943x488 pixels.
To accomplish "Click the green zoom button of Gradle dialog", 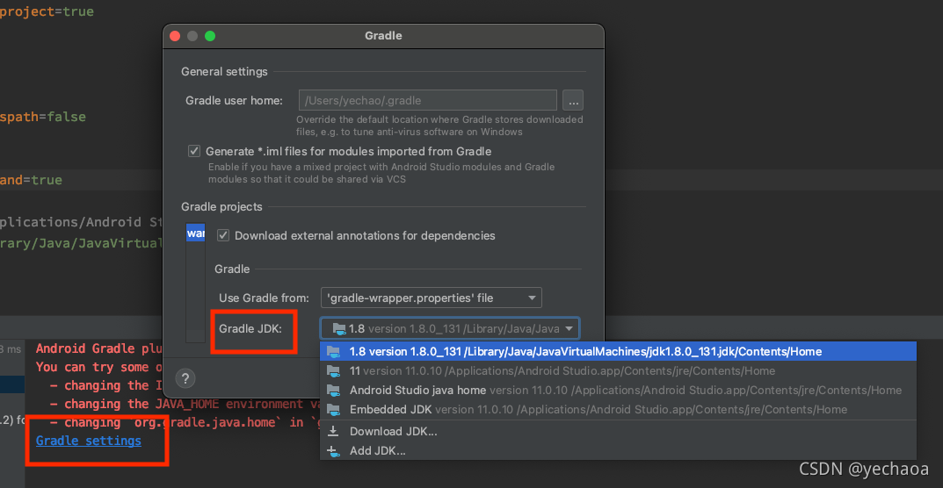I will [x=210, y=36].
